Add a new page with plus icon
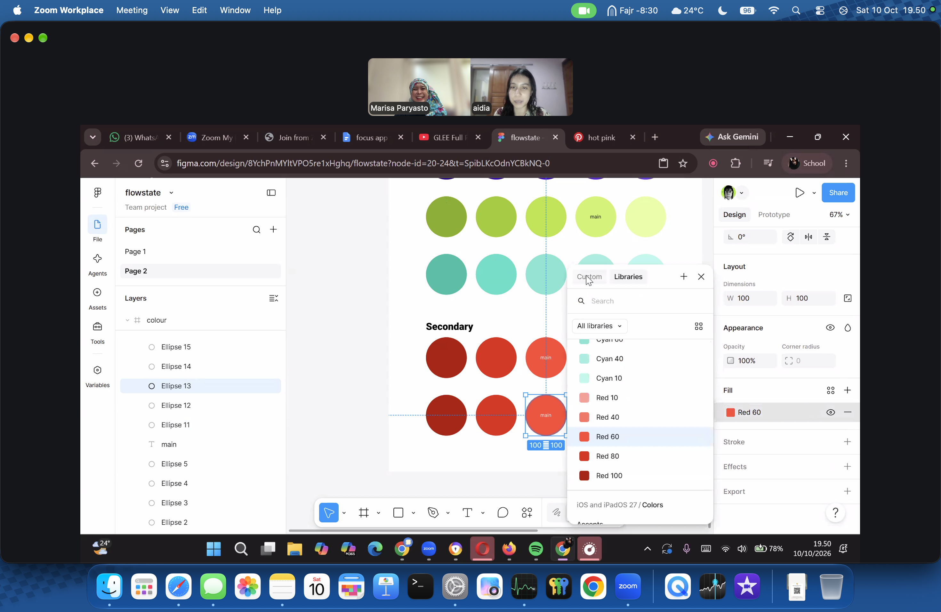The height and width of the screenshot is (612, 941). (273, 230)
